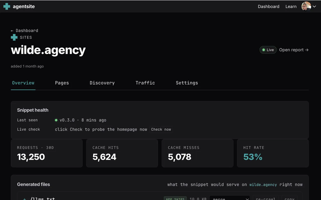This screenshot has height=200, width=321.
Task: Go to Dashboard in the top navigation
Action: (269, 6)
